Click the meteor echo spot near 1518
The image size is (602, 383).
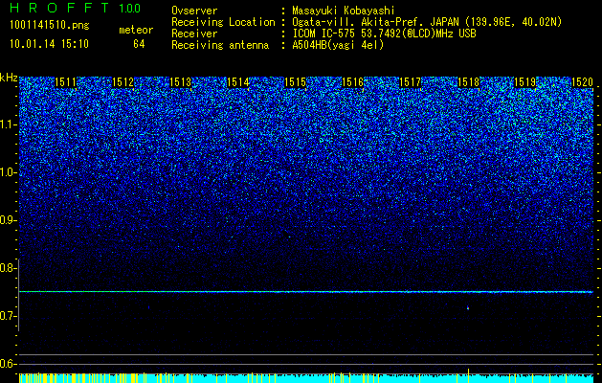tap(468, 307)
